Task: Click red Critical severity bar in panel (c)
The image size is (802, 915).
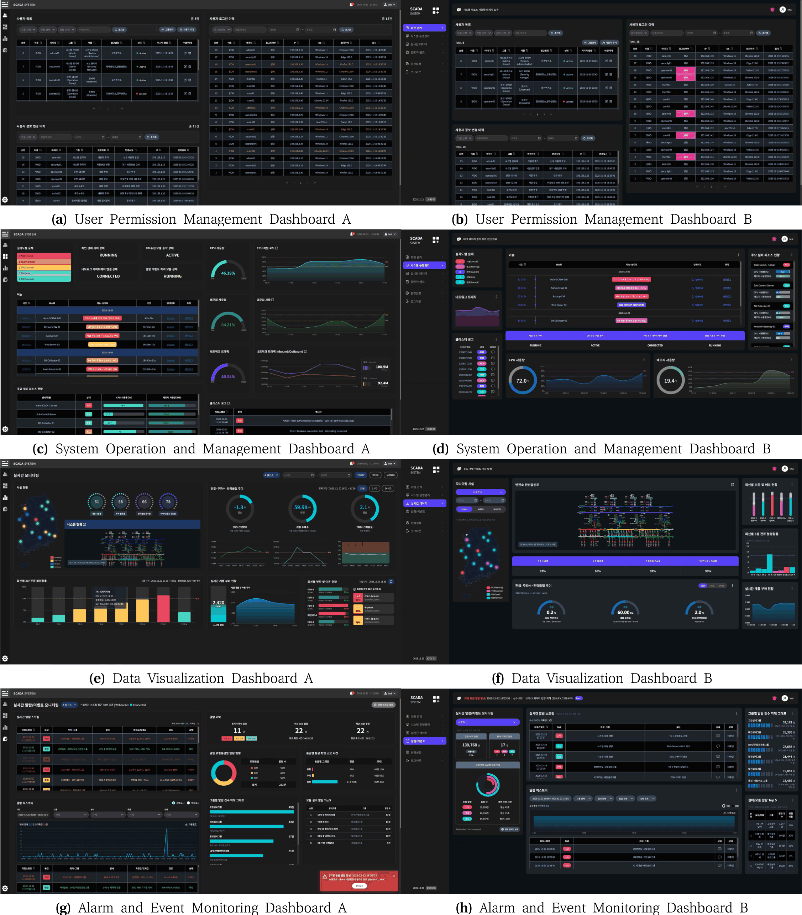Action: click(44, 256)
